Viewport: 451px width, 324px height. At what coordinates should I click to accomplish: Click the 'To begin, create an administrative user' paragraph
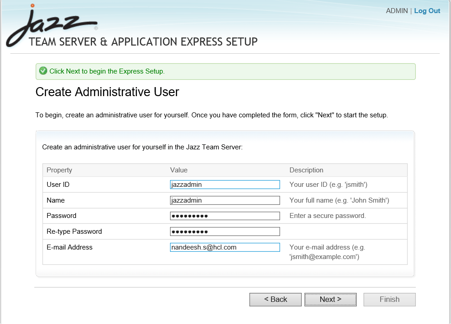tap(212, 115)
